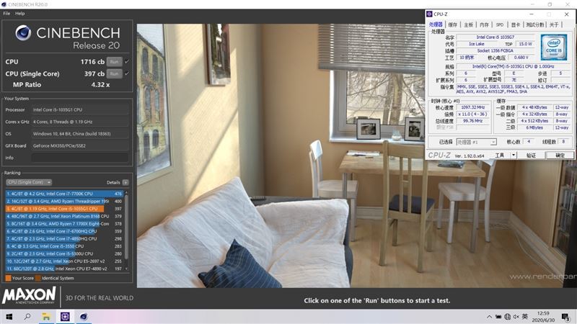Image resolution: width=577 pixels, height=324 pixels.
Task: Click the battery tray icon
Action: pos(498,317)
